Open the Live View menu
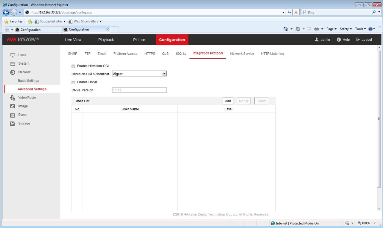Screen dimensions: 383x228 click(x=73, y=40)
